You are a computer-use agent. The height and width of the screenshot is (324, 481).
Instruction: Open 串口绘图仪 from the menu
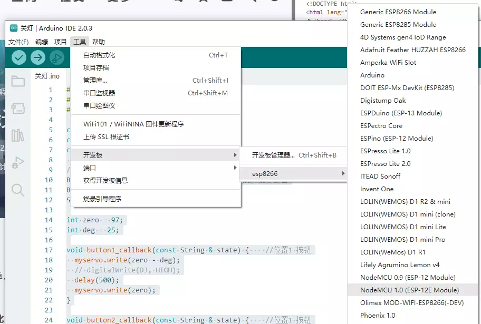click(x=156, y=105)
